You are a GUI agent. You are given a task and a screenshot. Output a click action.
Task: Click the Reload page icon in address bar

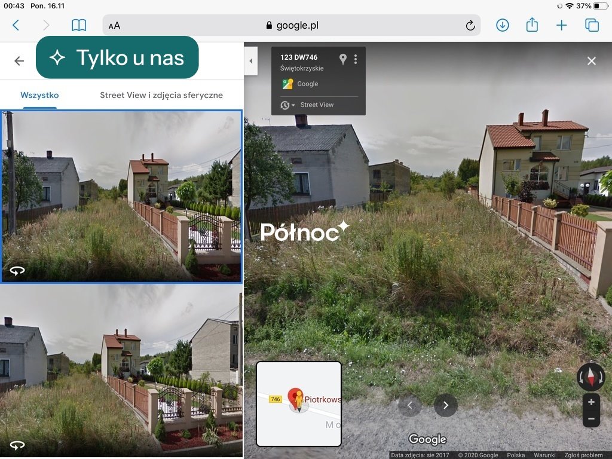(471, 25)
